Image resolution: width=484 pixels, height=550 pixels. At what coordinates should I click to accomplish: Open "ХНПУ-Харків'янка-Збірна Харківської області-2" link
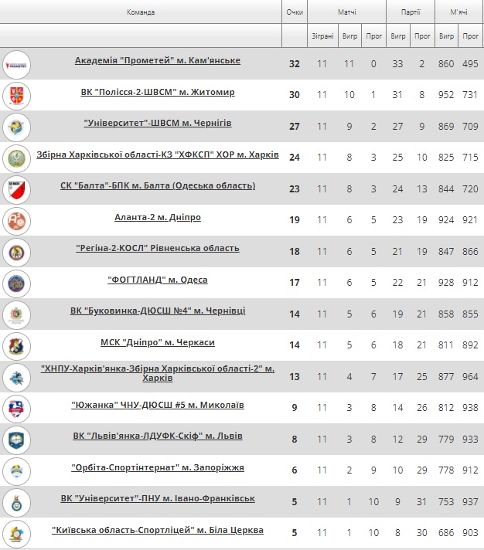click(x=158, y=373)
